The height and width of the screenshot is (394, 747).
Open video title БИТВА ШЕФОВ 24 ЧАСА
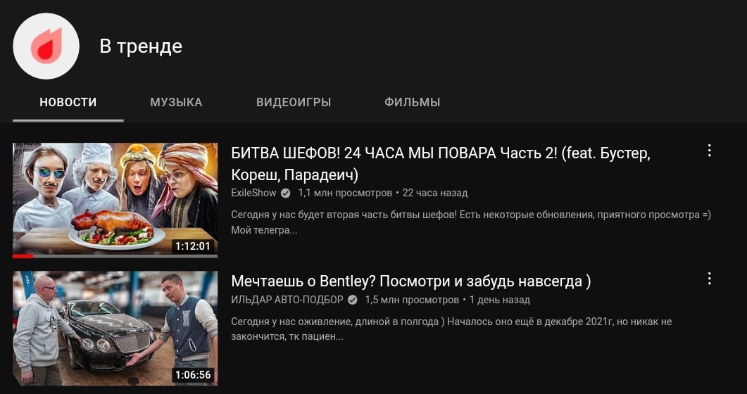tap(441, 164)
